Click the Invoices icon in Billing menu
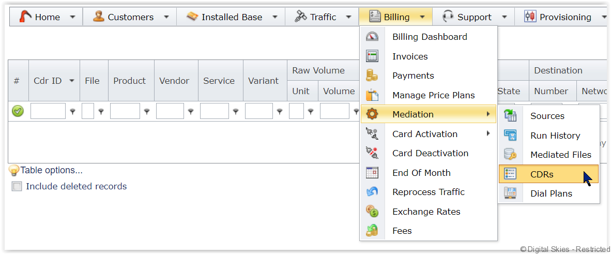 (x=372, y=56)
